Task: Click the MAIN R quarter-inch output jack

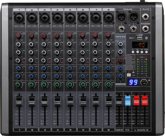Action: [133, 29]
